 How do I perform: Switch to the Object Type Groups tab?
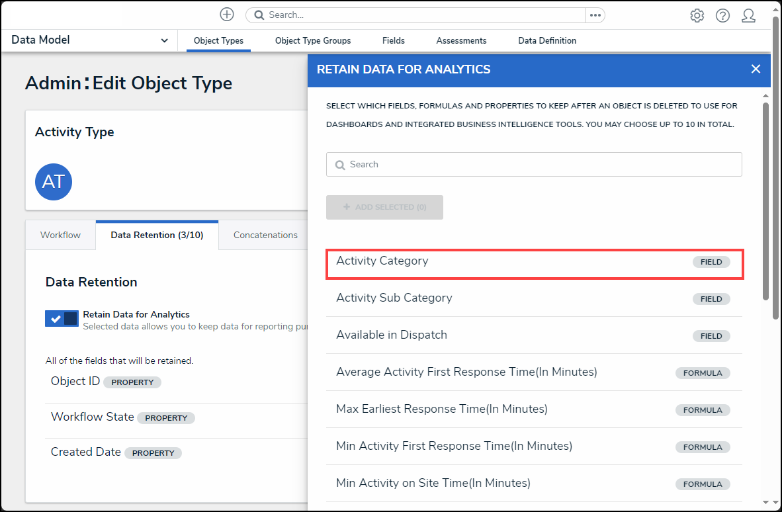point(313,40)
